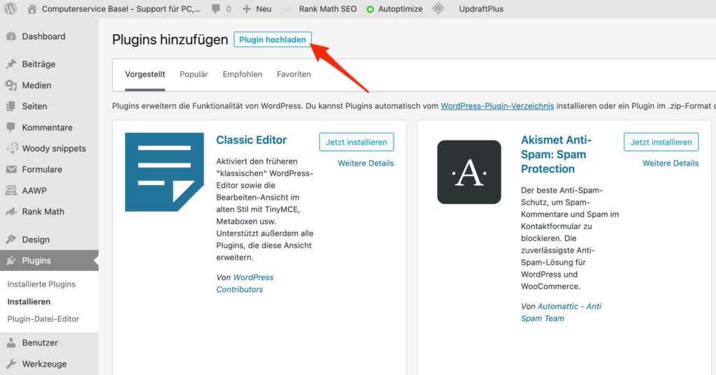Open the Medien sidebar item

tap(36, 85)
